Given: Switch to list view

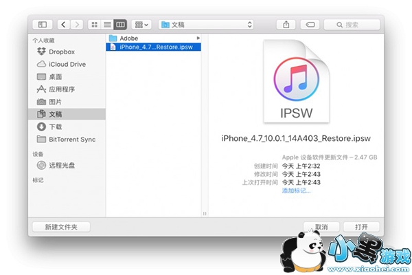Looking at the screenshot, I should [107, 25].
